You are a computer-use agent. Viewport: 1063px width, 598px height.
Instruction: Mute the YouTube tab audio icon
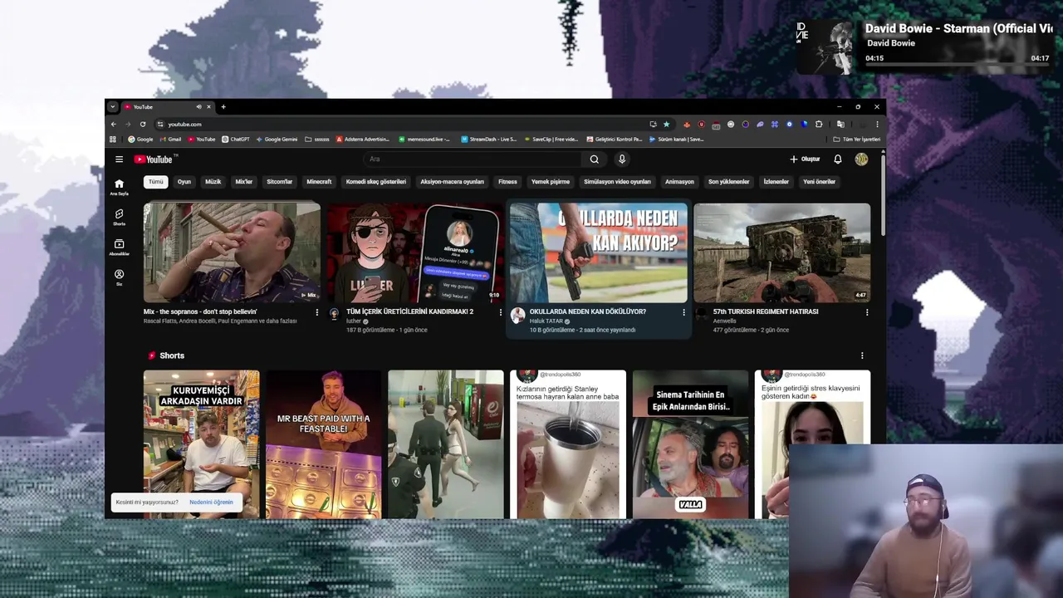[198, 107]
